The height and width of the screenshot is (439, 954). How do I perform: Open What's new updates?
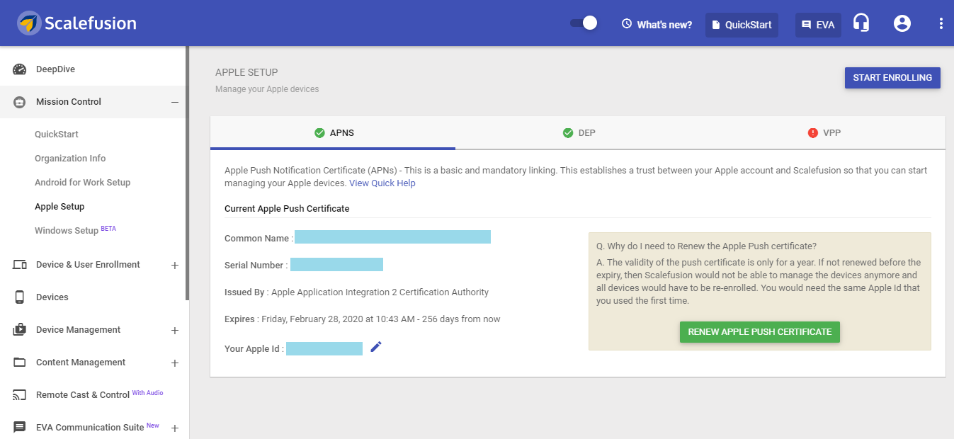tap(657, 25)
